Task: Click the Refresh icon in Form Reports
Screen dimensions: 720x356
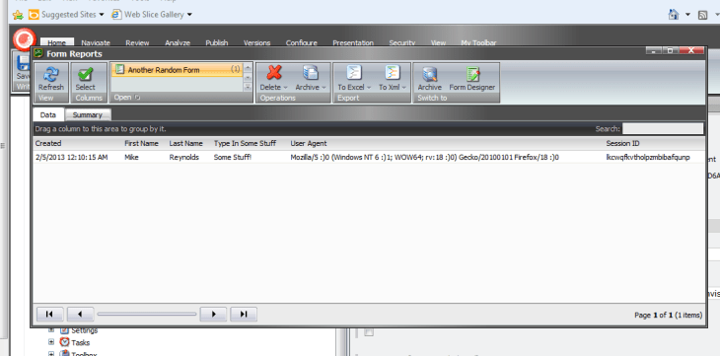Action: click(x=51, y=74)
